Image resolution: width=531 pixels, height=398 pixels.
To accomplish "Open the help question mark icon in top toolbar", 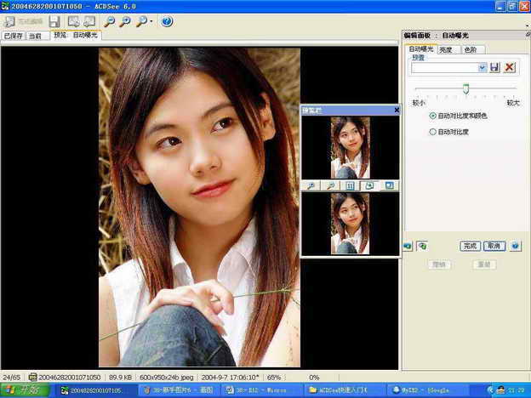I will (x=167, y=21).
